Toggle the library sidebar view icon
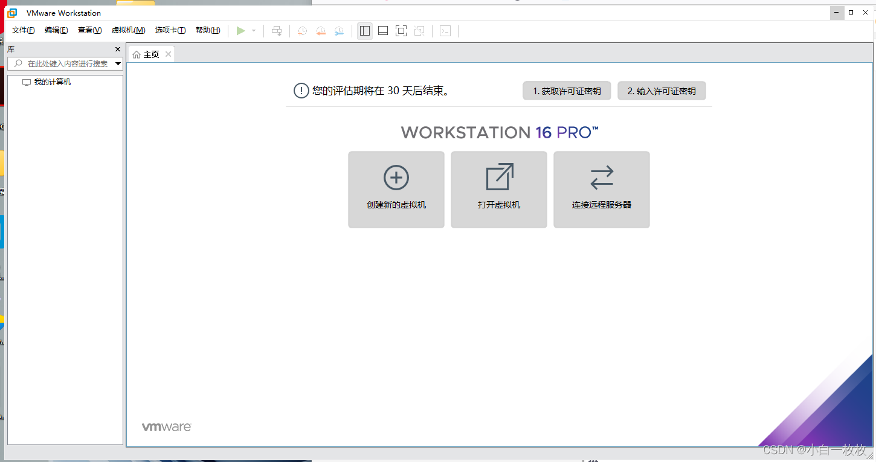 [x=365, y=31]
